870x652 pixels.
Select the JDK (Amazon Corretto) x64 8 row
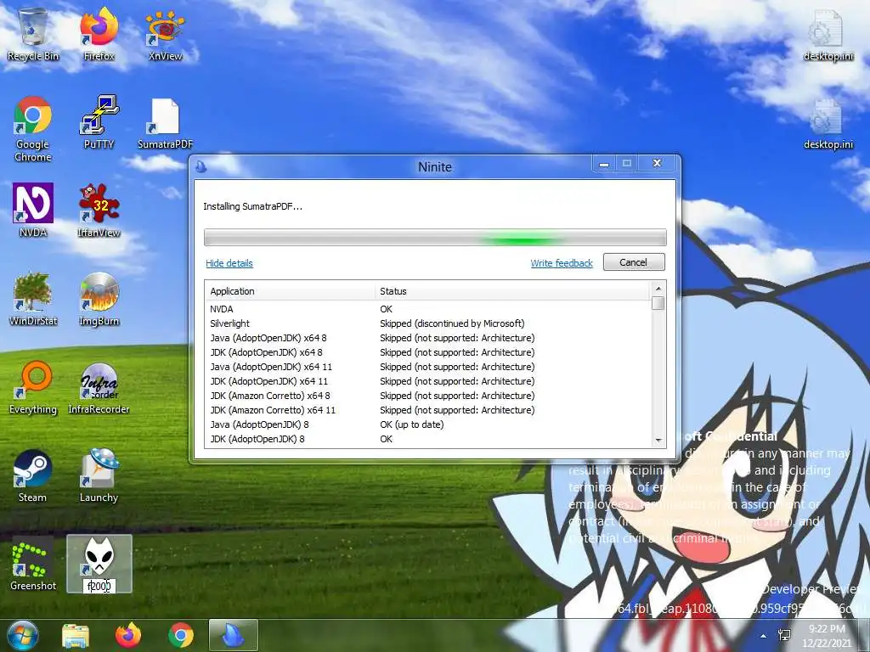coord(427,396)
